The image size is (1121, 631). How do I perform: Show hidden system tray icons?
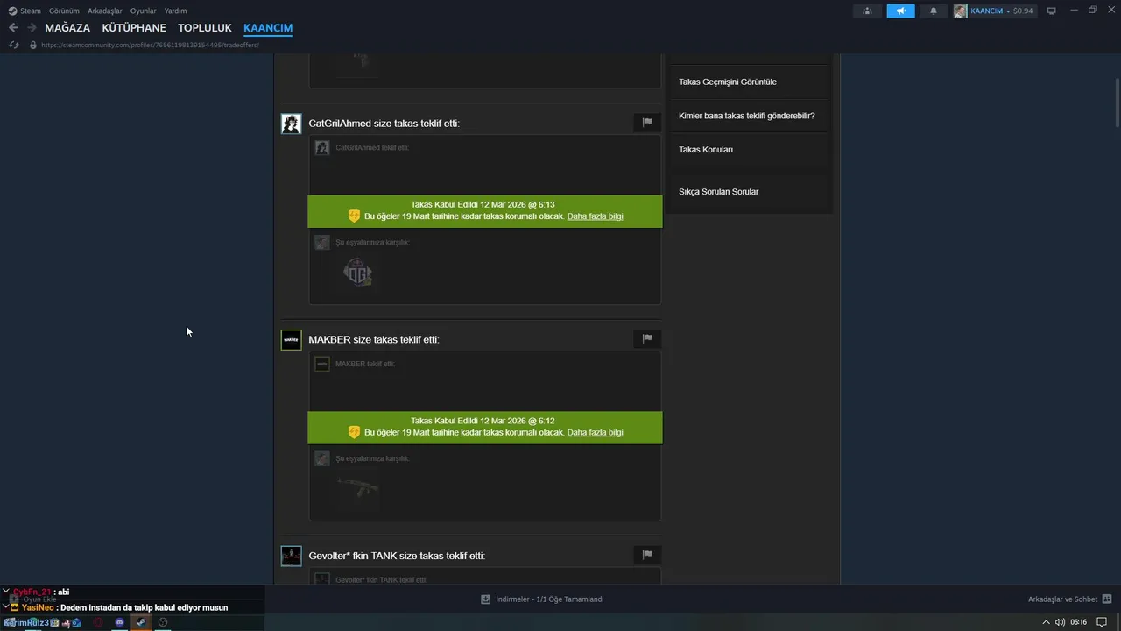pos(1046,622)
